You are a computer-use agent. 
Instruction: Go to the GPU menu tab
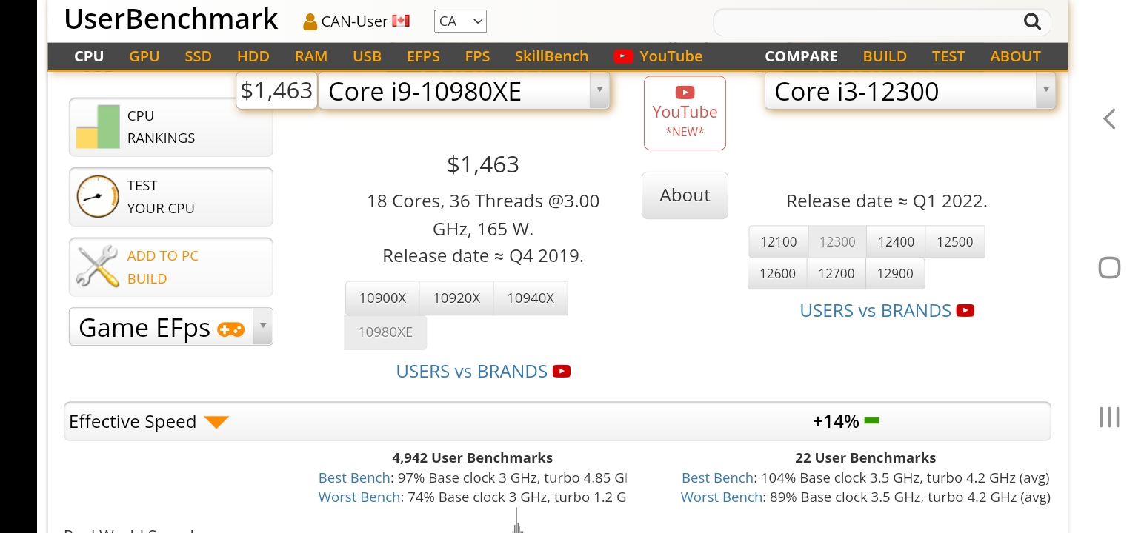tap(144, 56)
